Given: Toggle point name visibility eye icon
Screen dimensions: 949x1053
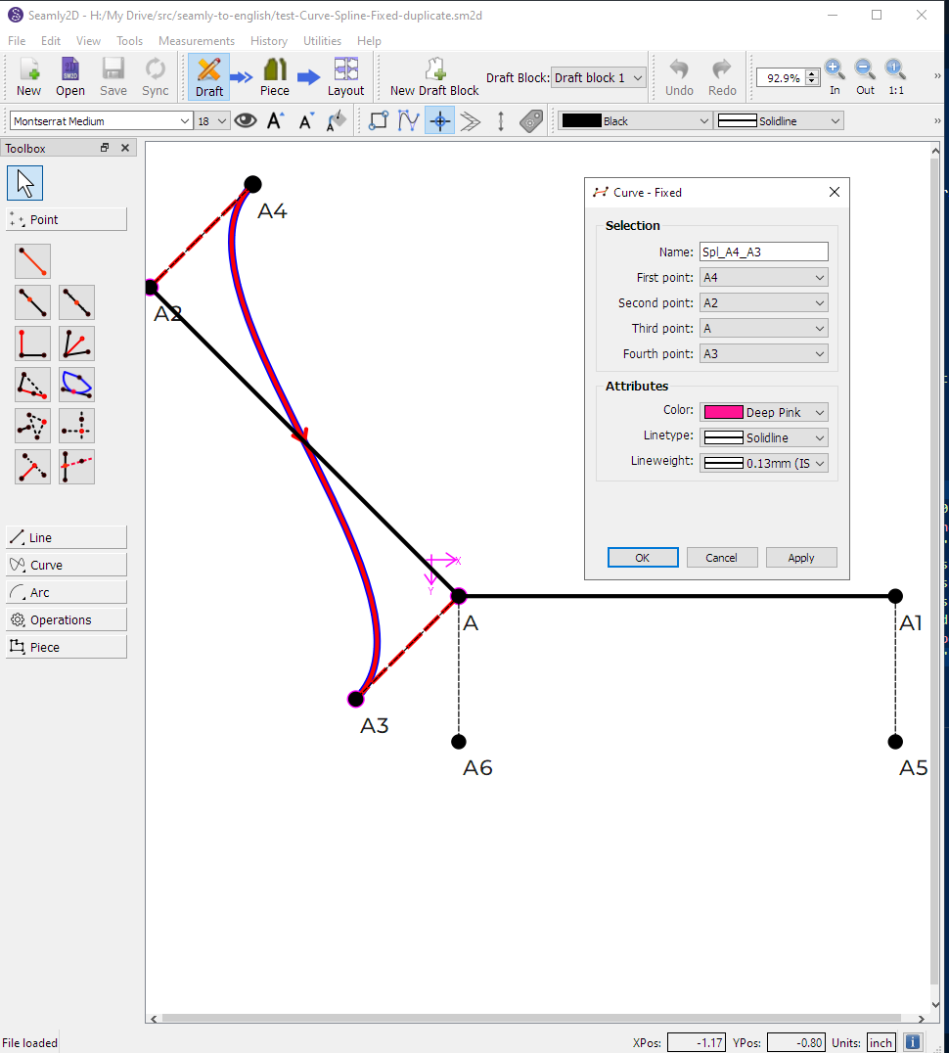Looking at the screenshot, I should click(x=245, y=121).
